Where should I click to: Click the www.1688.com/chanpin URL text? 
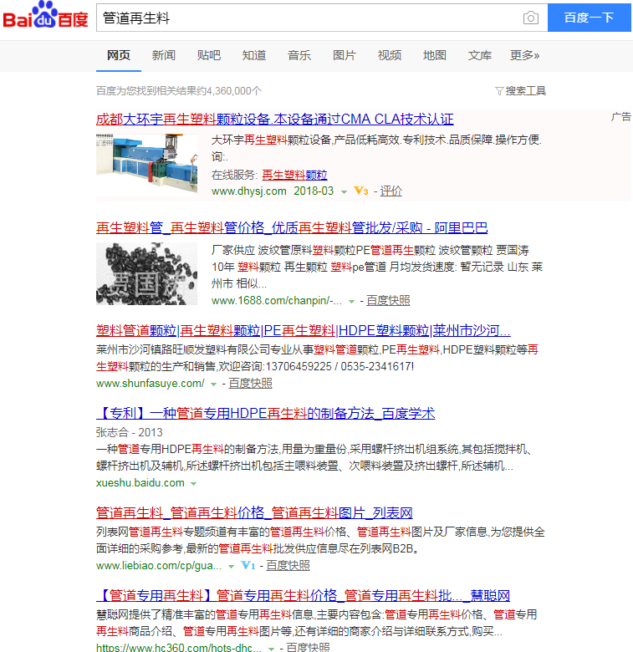(x=277, y=301)
